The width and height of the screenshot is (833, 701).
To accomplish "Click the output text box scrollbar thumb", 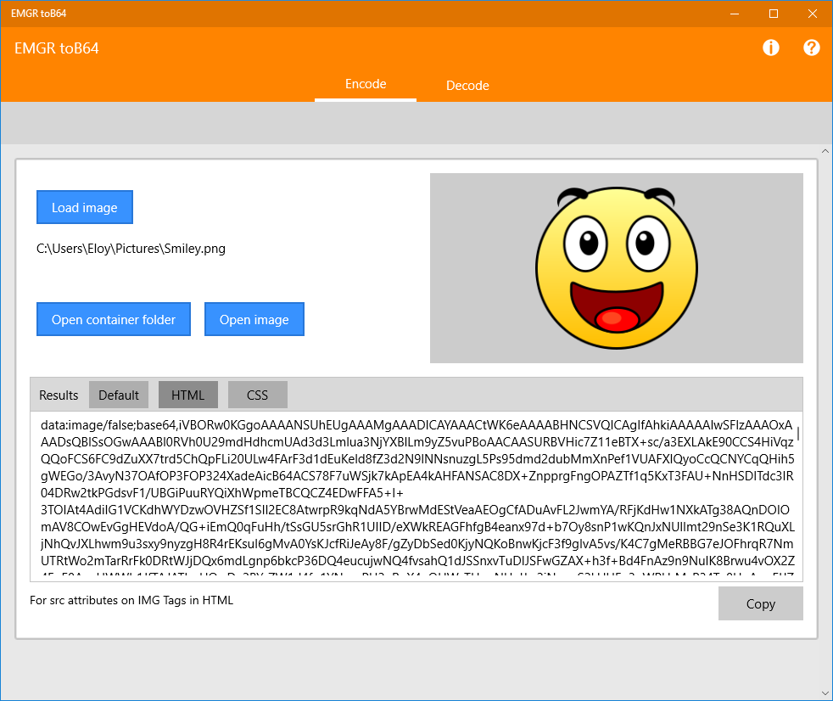I will (x=798, y=433).
